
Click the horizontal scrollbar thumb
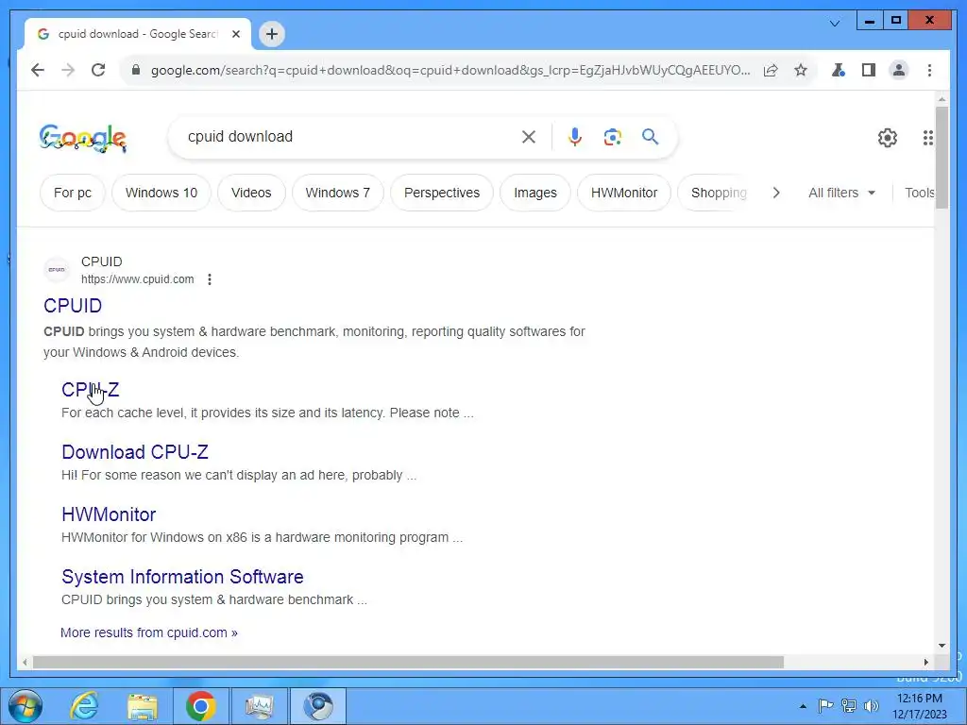point(408,662)
